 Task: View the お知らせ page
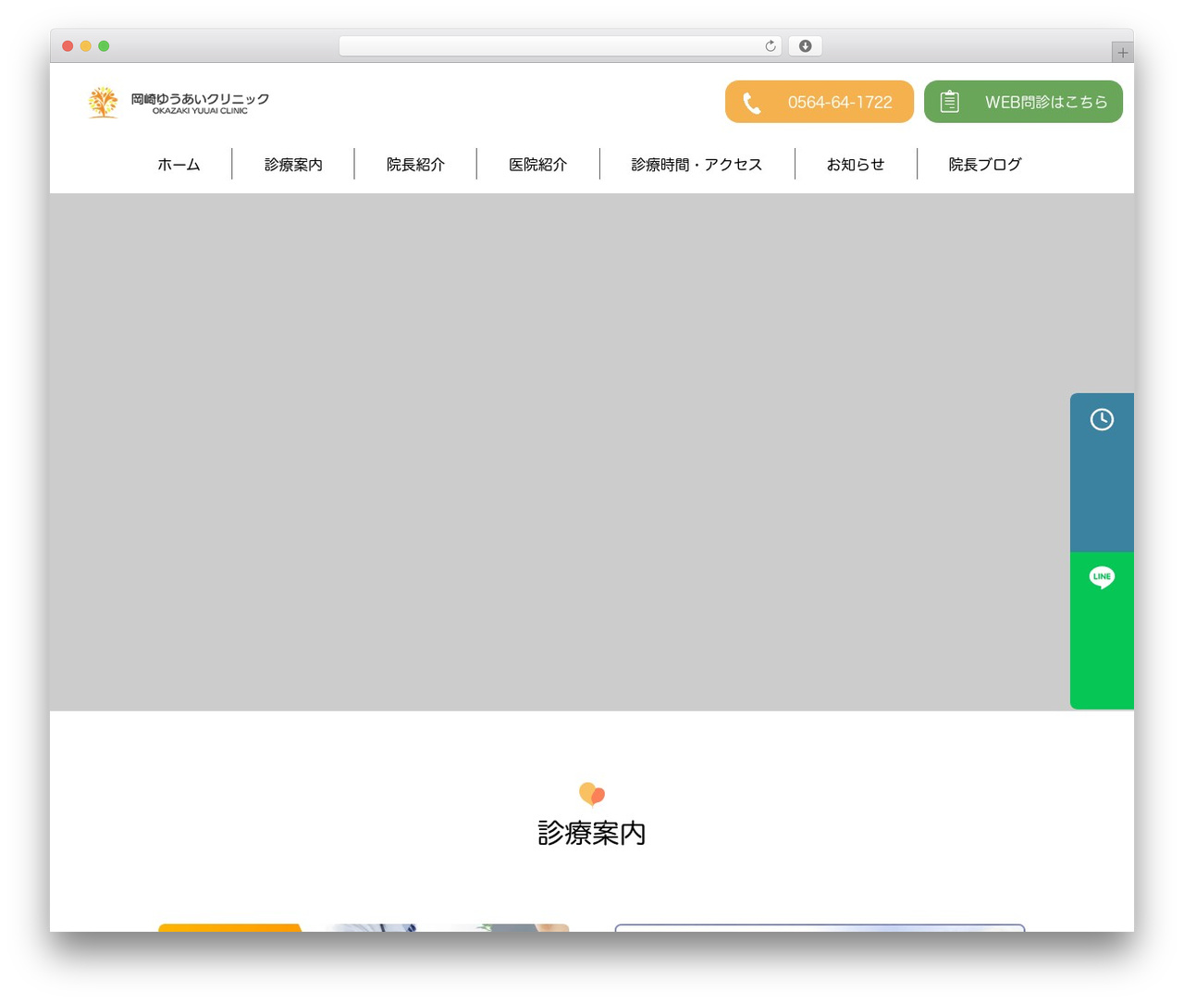pos(856,165)
